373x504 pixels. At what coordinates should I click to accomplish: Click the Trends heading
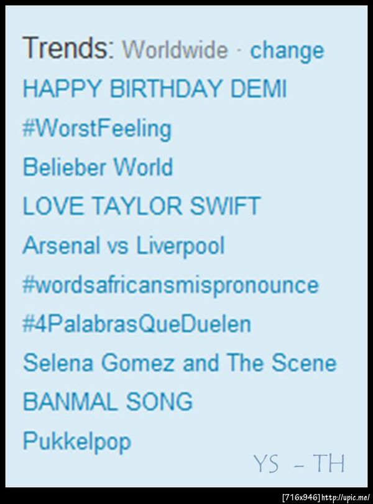68,48
